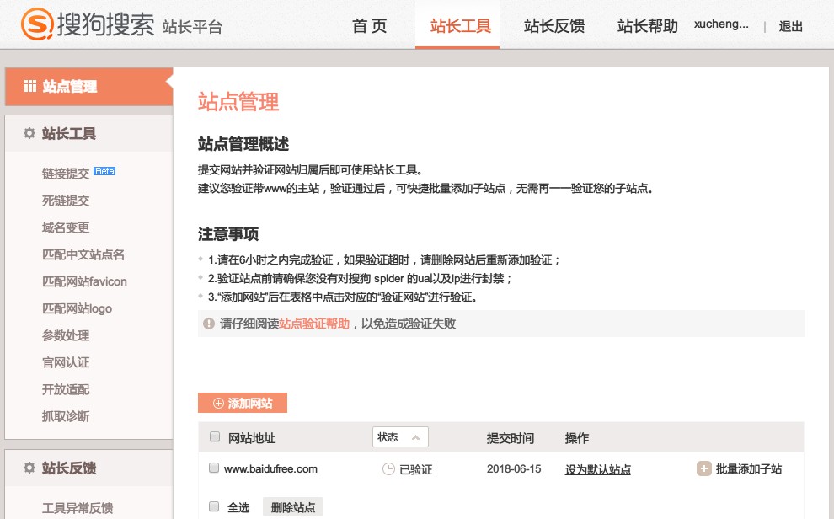The image size is (834, 519).
Task: Click the gear icon next to 站长工具
Action: click(29, 133)
